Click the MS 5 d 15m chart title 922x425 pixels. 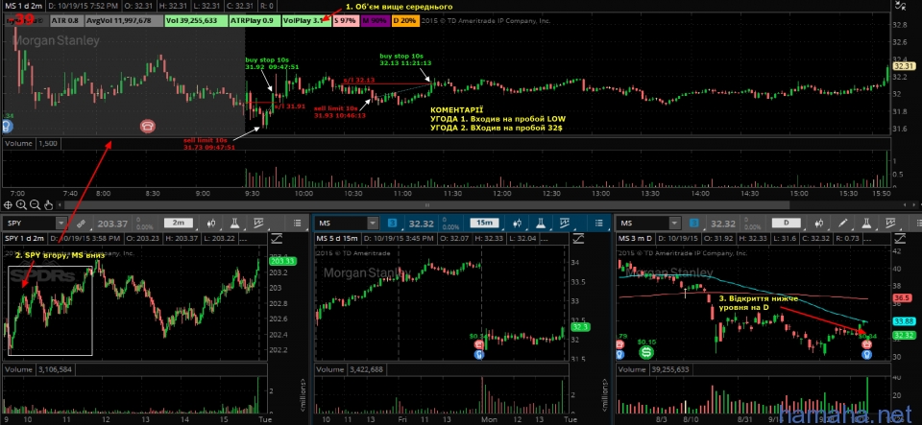(x=337, y=238)
